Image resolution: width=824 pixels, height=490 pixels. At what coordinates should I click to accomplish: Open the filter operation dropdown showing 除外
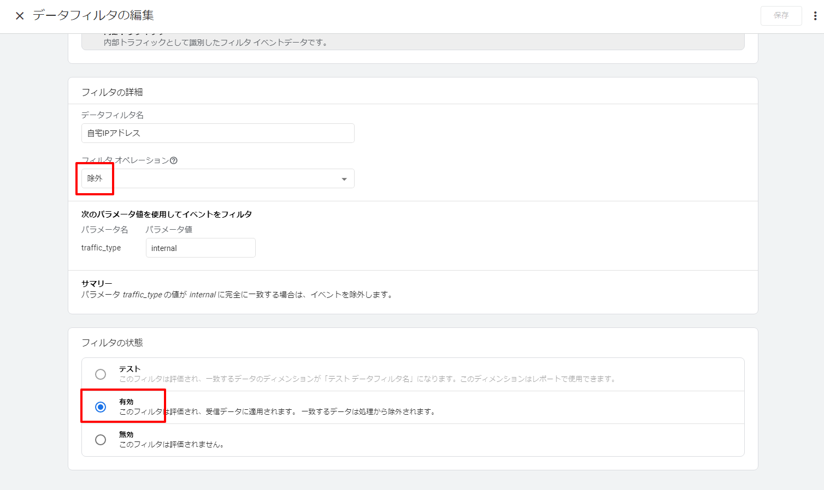tap(217, 178)
